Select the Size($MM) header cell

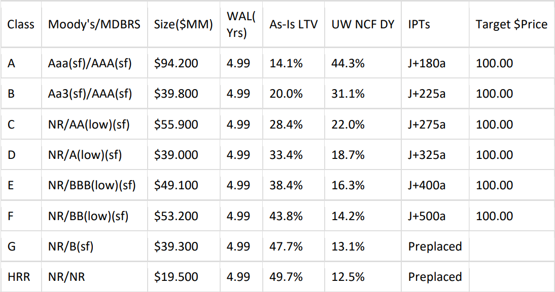pyautogui.click(x=183, y=24)
